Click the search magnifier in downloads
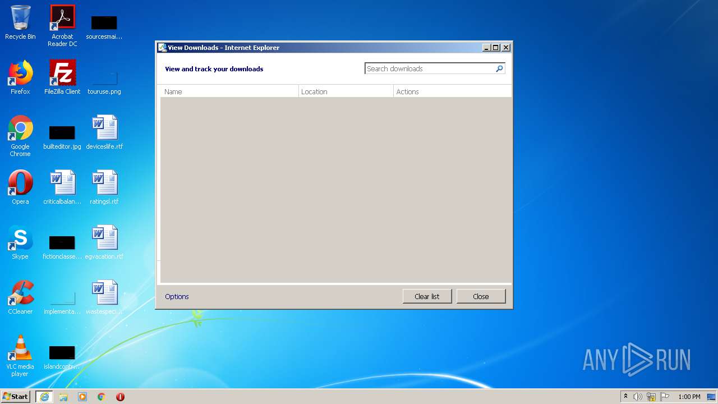 (499, 68)
